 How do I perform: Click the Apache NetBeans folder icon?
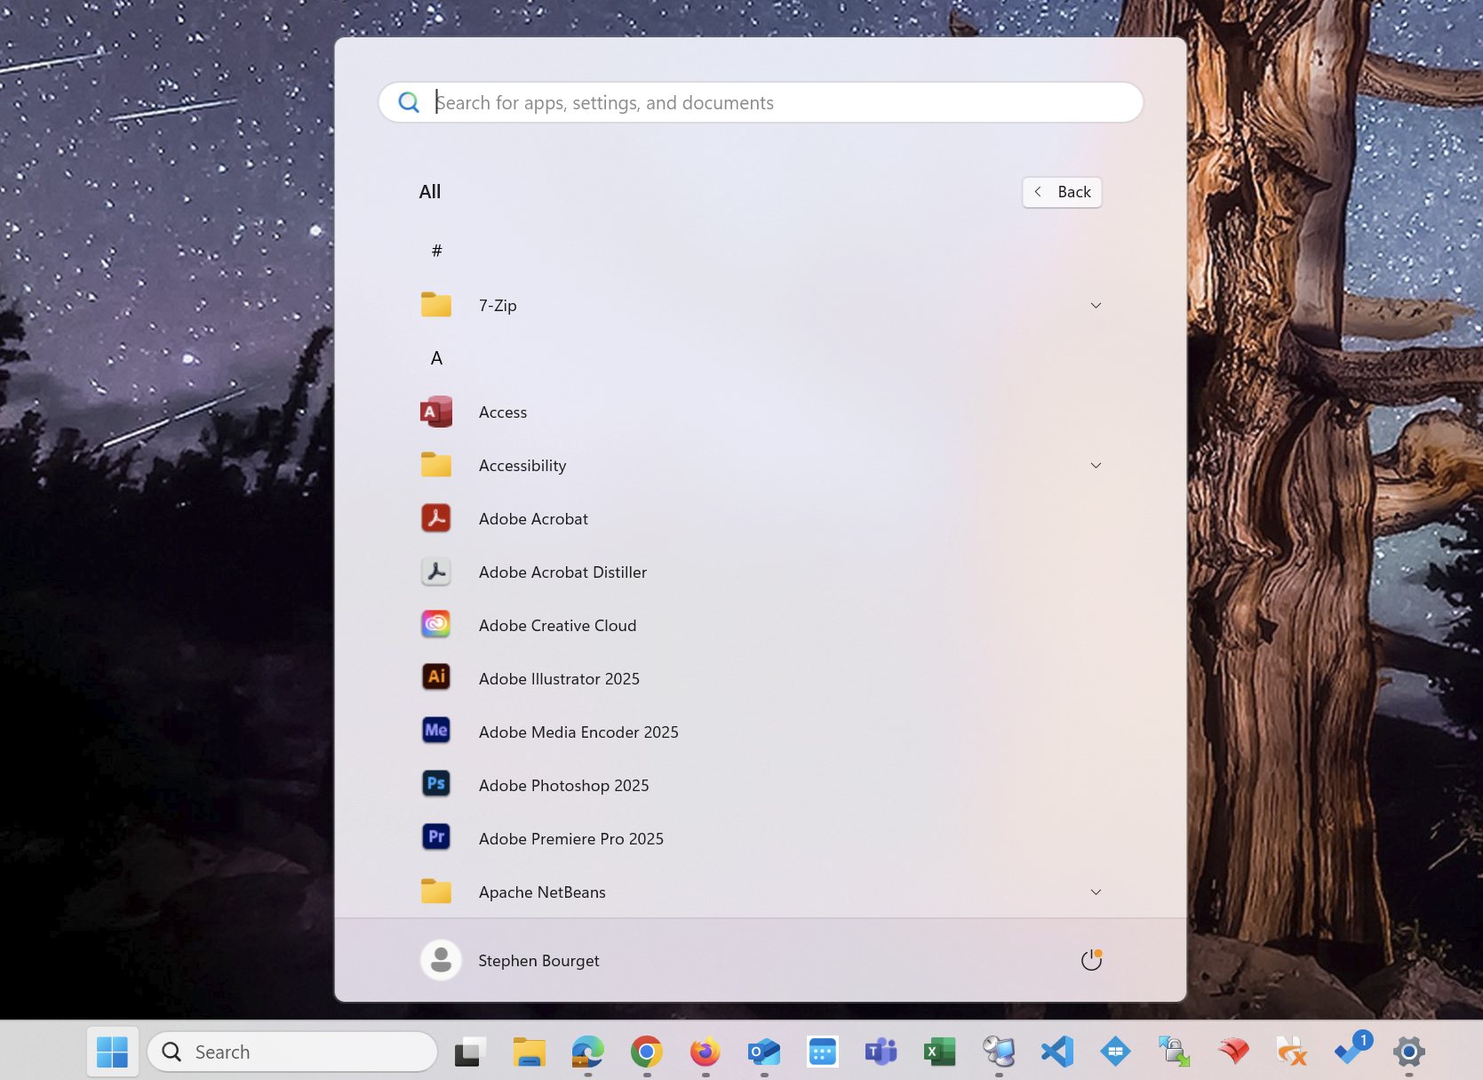(x=436, y=892)
